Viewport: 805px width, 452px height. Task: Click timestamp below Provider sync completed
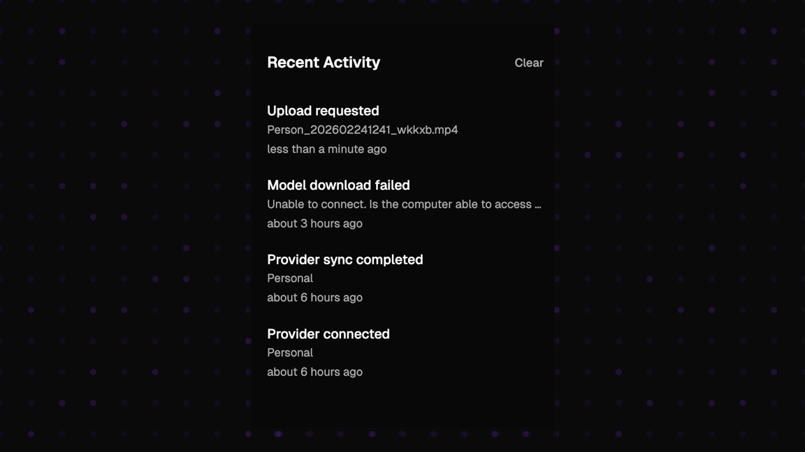click(314, 297)
